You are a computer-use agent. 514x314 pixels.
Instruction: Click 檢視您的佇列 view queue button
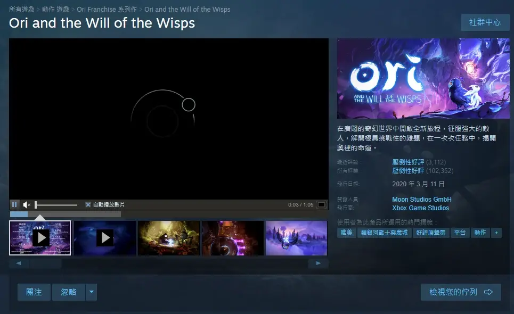461,292
